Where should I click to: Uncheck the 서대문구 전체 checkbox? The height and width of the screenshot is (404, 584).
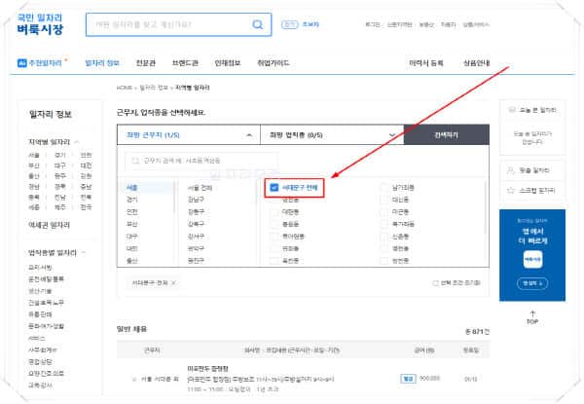(274, 187)
